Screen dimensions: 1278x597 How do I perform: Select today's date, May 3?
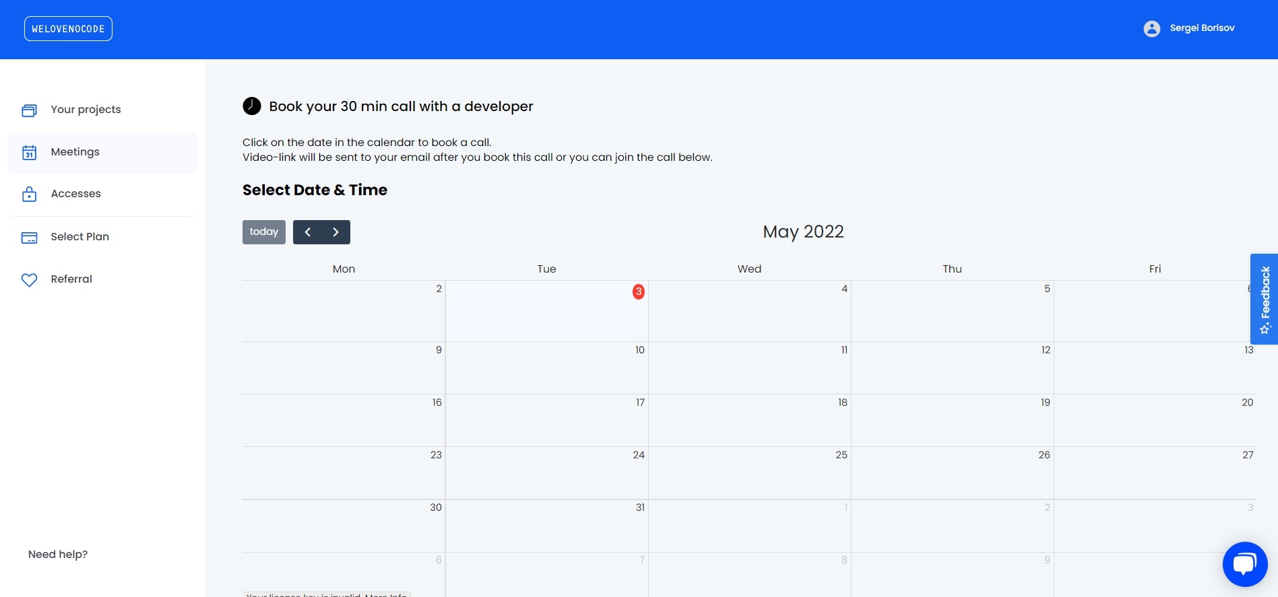tap(547, 311)
